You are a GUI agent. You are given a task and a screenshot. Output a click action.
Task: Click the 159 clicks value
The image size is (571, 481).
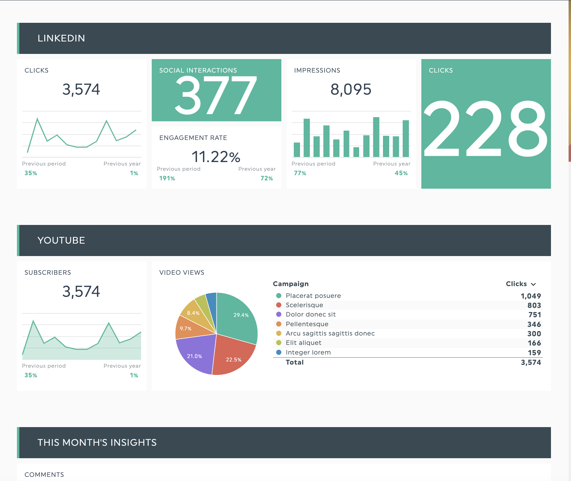534,353
